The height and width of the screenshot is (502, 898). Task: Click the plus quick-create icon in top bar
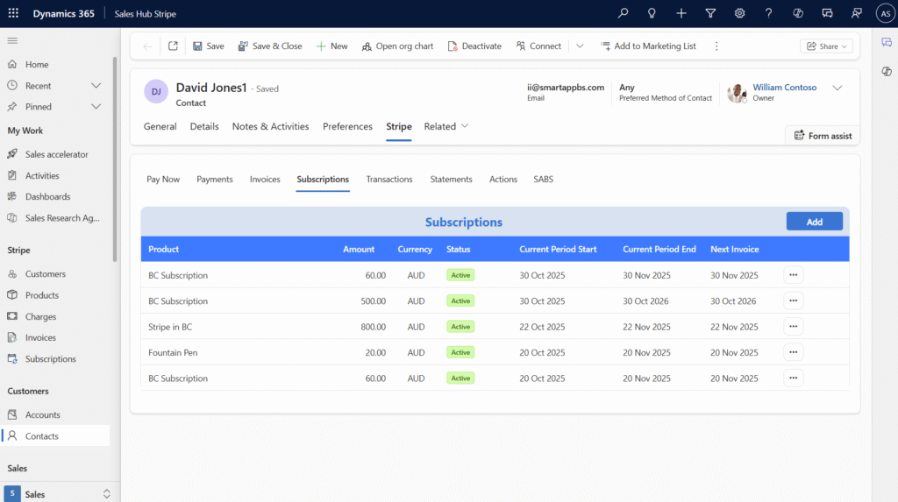tap(681, 13)
